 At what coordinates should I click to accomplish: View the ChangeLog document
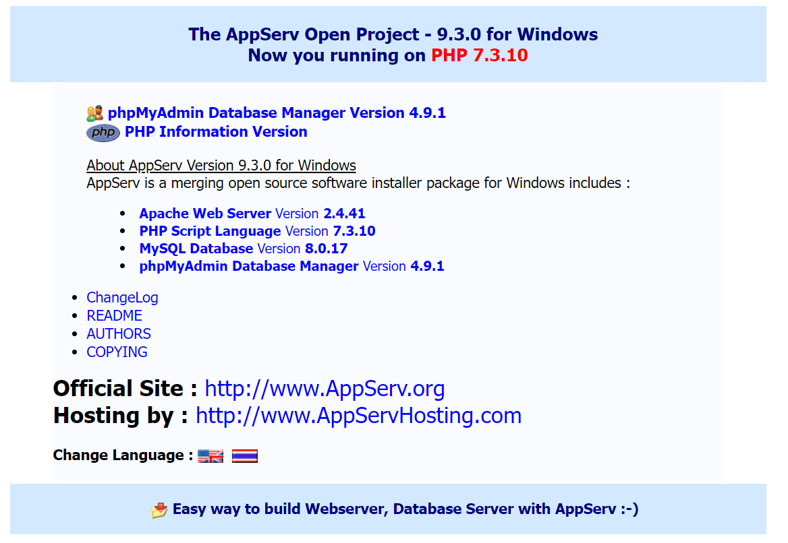coord(122,297)
